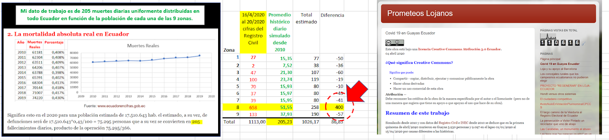Screen dimensions: 609x140
Task: Select Zona 5 Registro Civil value 70
Action: (253, 87)
